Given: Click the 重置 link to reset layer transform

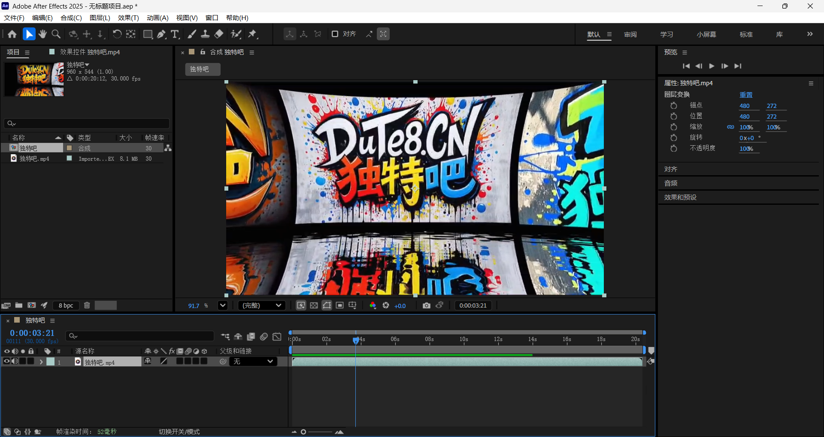Looking at the screenshot, I should [746, 95].
